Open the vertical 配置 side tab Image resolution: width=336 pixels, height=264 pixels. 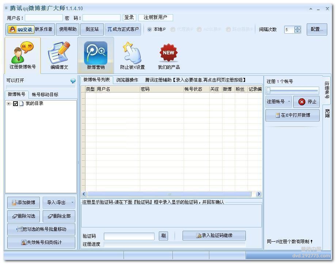(327, 113)
